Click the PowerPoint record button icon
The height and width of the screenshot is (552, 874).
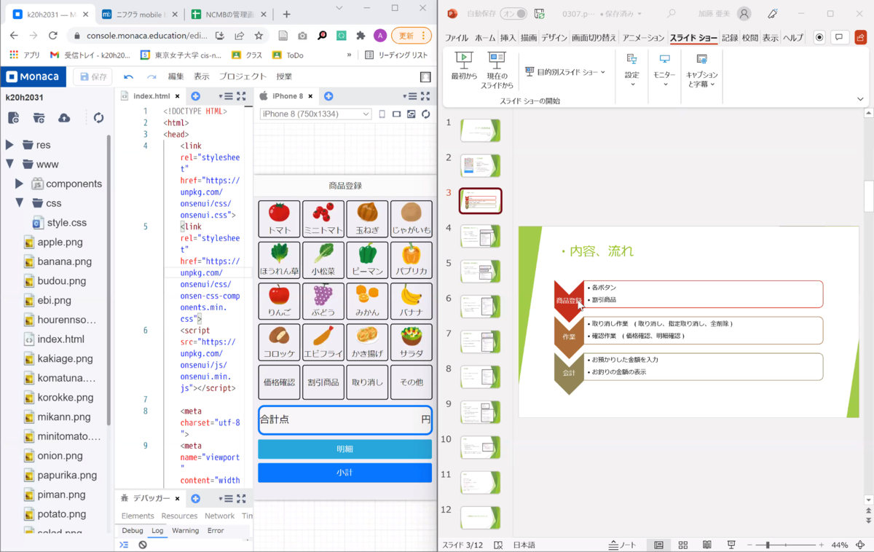point(819,38)
